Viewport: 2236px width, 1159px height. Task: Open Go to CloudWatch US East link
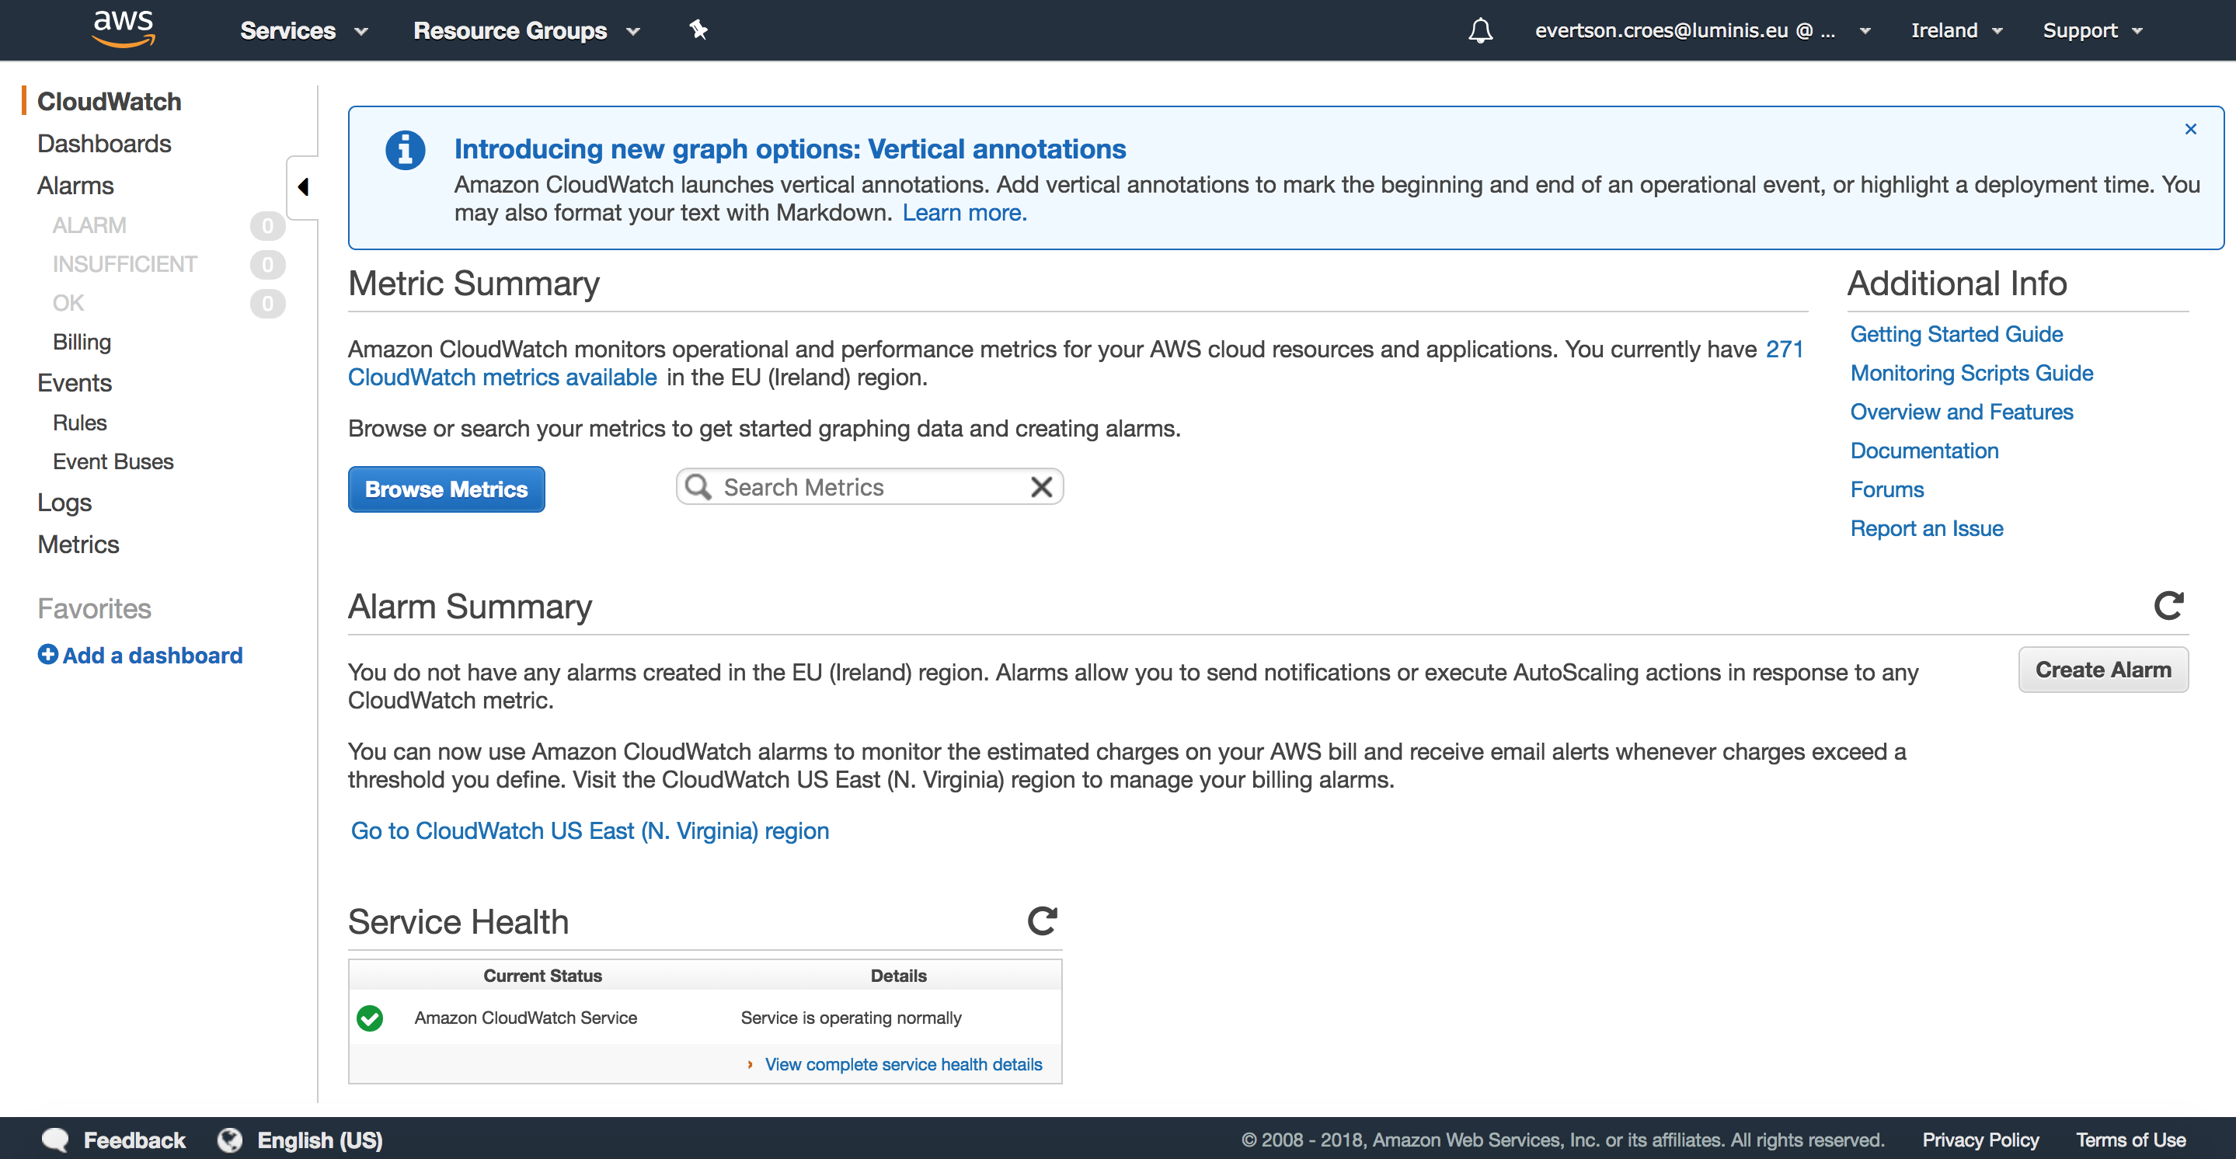click(590, 831)
